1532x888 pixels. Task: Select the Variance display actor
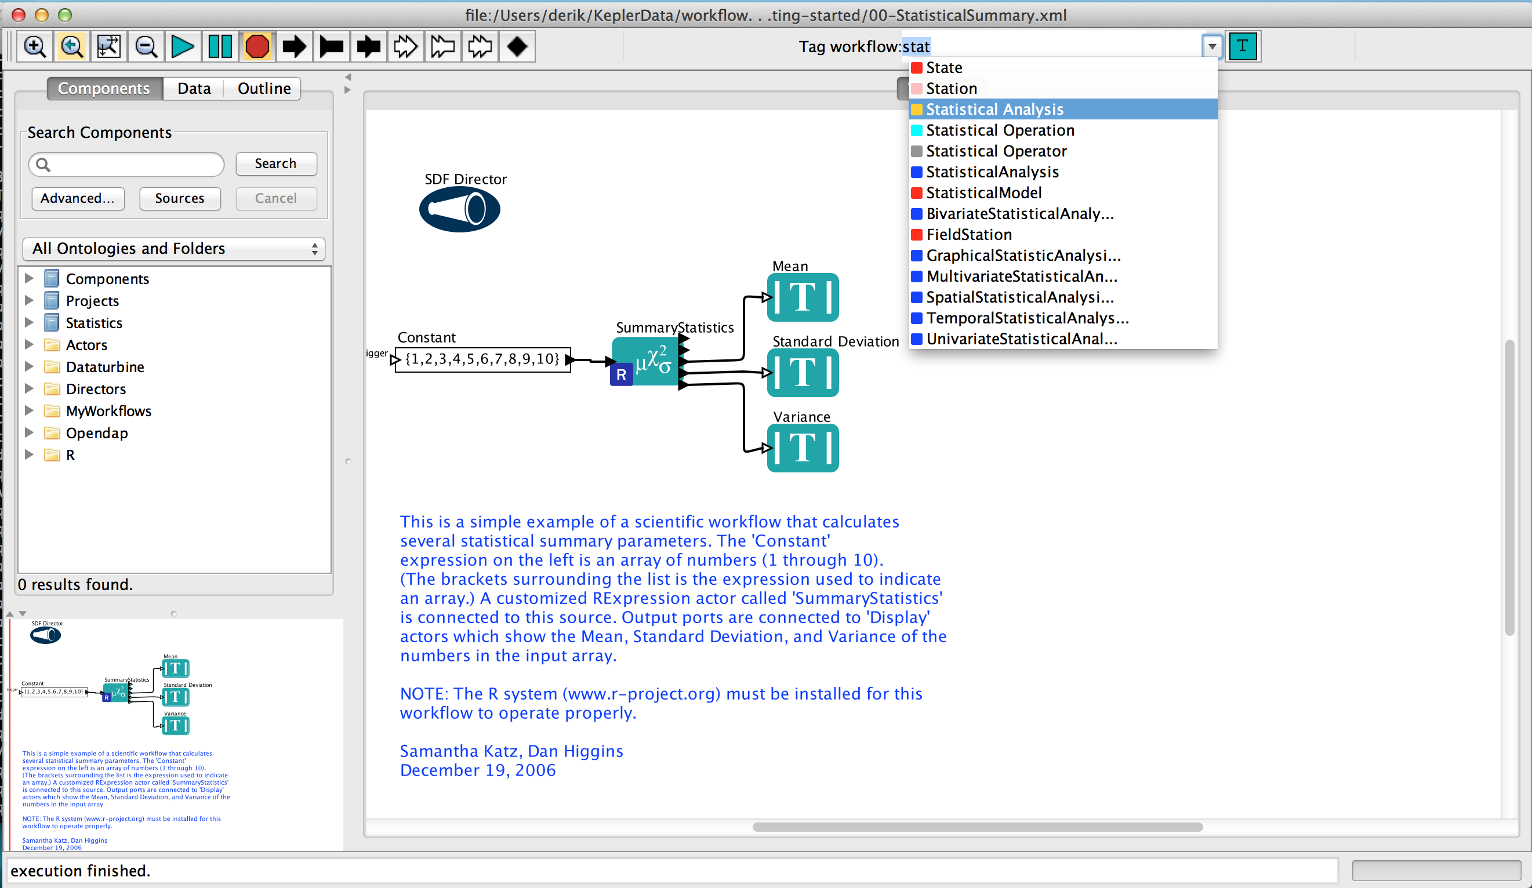click(803, 448)
